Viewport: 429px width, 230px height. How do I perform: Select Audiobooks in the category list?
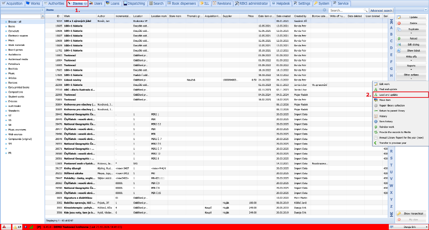pos(14,54)
